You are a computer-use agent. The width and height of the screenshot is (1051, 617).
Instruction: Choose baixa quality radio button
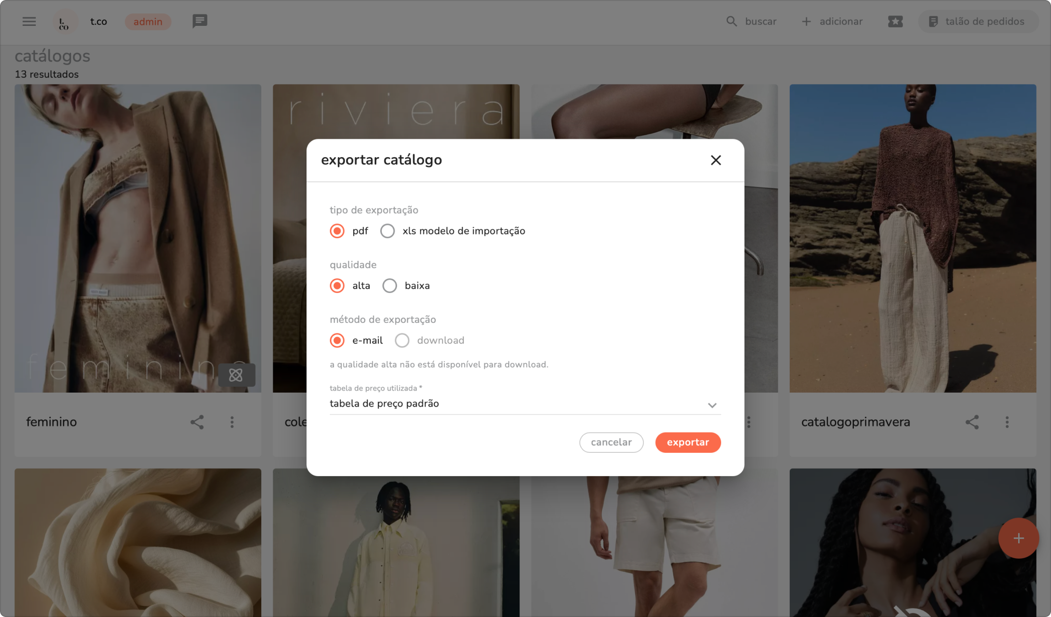(390, 286)
